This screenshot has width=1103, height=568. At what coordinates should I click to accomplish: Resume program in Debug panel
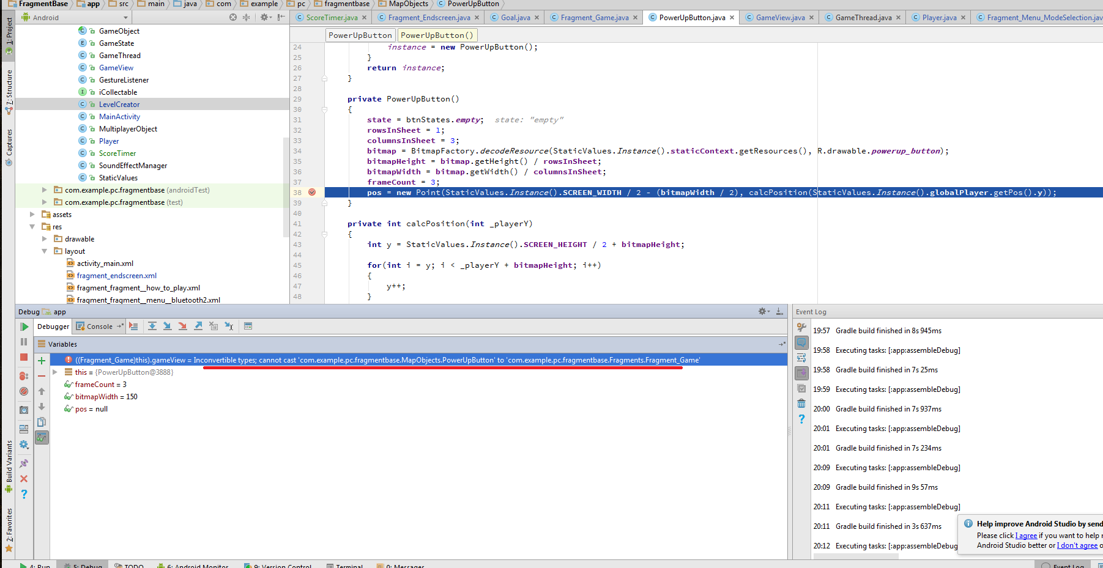coord(24,327)
